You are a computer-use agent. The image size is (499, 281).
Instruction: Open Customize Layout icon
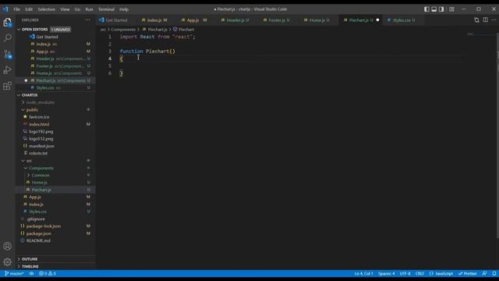point(451,9)
